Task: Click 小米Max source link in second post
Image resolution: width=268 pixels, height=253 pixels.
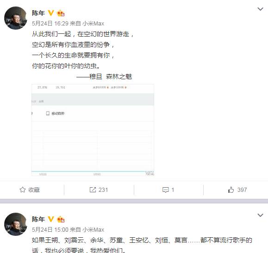Action: pyautogui.click(x=93, y=229)
